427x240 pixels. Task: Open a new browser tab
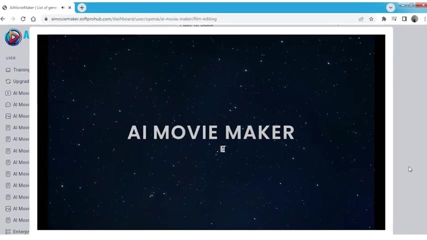[x=81, y=7]
